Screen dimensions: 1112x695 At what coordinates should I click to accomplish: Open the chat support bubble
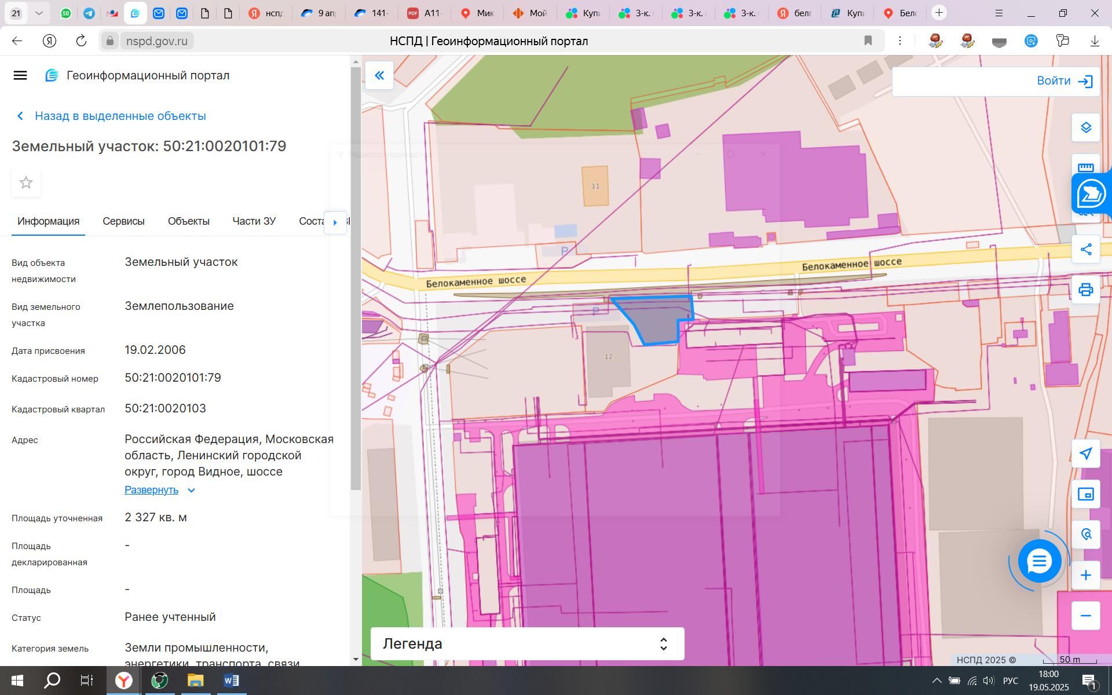pos(1039,561)
